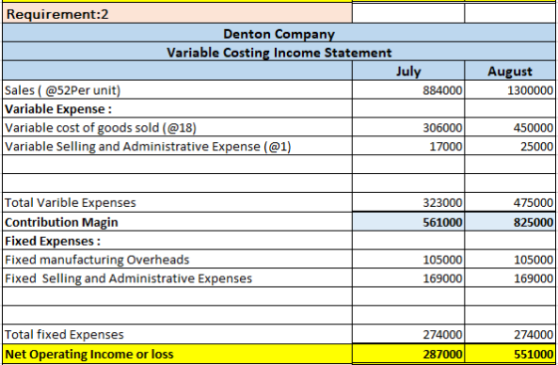This screenshot has height=365, width=558.
Task: Select the Sales (@52Per unit) label
Action: (x=63, y=91)
